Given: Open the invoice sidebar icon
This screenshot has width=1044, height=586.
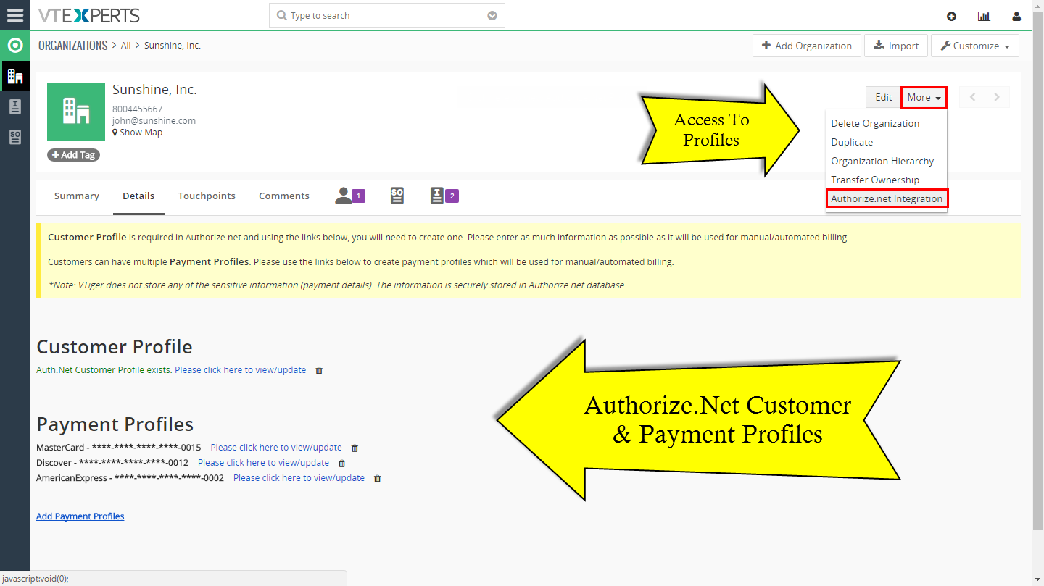Looking at the screenshot, I should [15, 106].
